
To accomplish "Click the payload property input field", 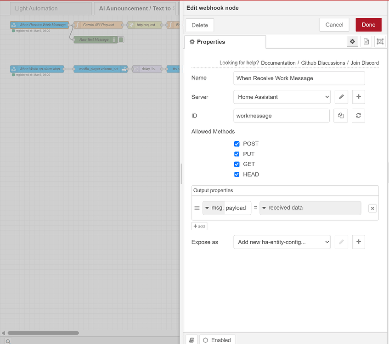I will [x=237, y=208].
